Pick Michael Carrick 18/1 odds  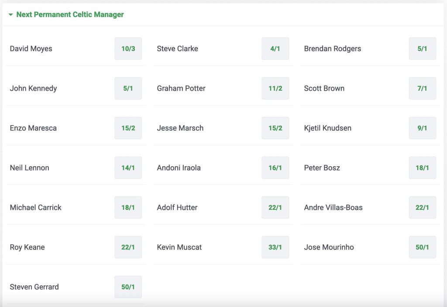click(128, 208)
